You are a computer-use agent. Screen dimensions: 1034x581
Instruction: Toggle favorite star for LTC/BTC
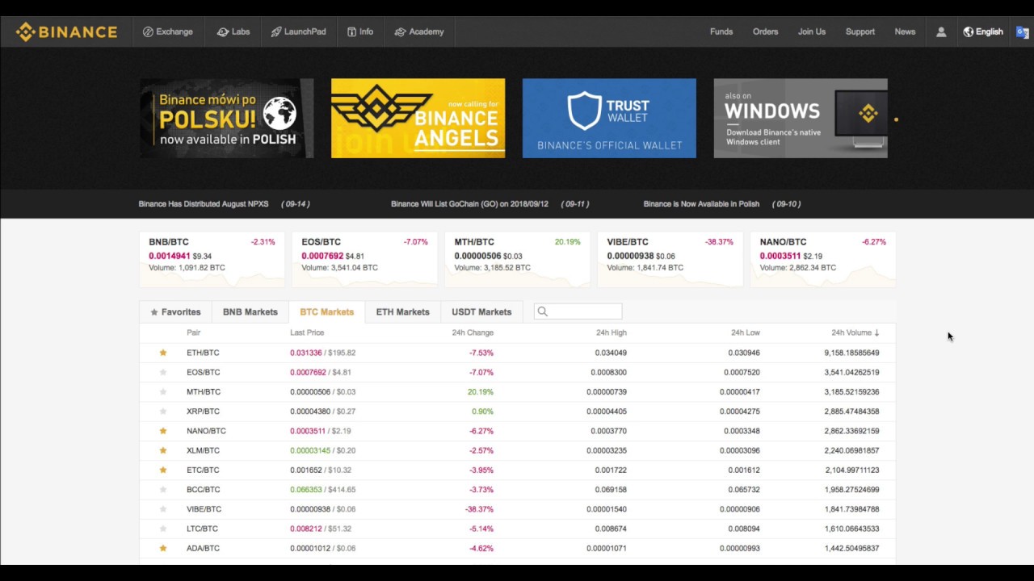pos(163,529)
